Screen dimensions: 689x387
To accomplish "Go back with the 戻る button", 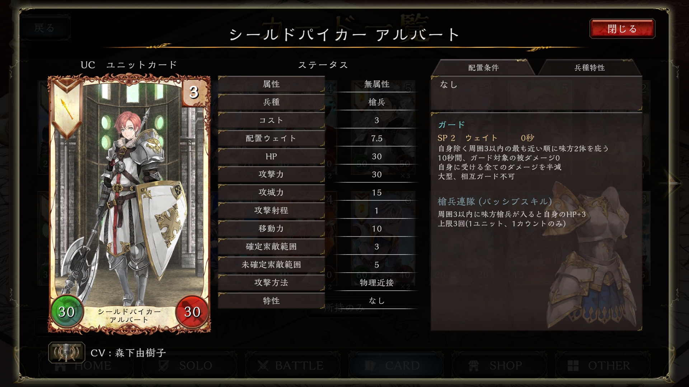I will coord(45,28).
